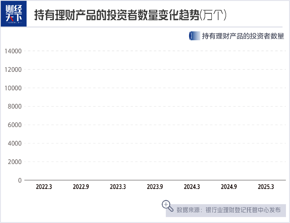Click the chart title 持有理财产品的投资者数量变化趋势
290x223 pixels.
(117, 15)
